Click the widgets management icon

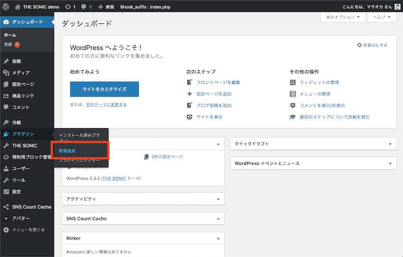point(293,83)
